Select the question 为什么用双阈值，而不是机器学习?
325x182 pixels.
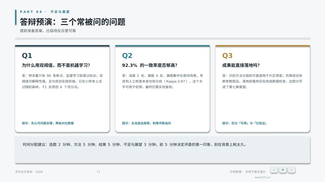click(x=56, y=65)
